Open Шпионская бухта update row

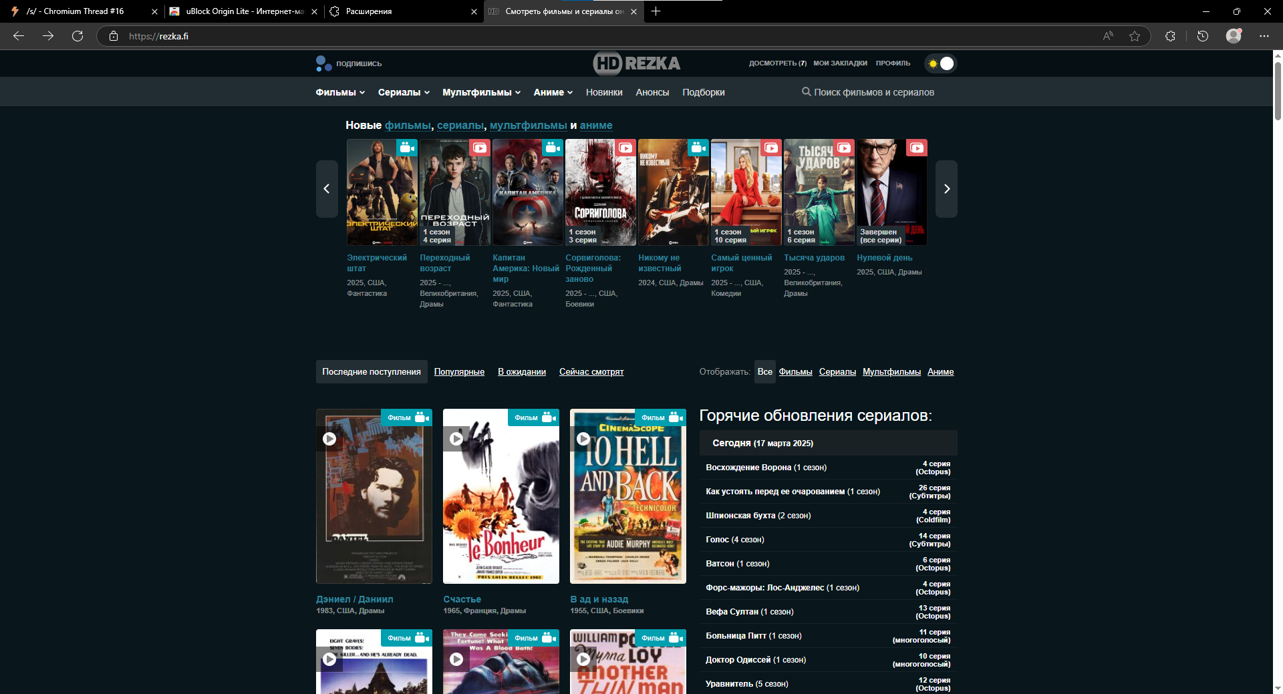tap(829, 516)
